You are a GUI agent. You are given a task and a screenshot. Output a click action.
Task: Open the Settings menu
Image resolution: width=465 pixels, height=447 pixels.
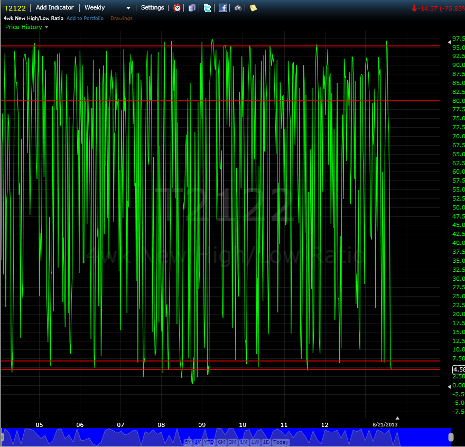point(152,7)
